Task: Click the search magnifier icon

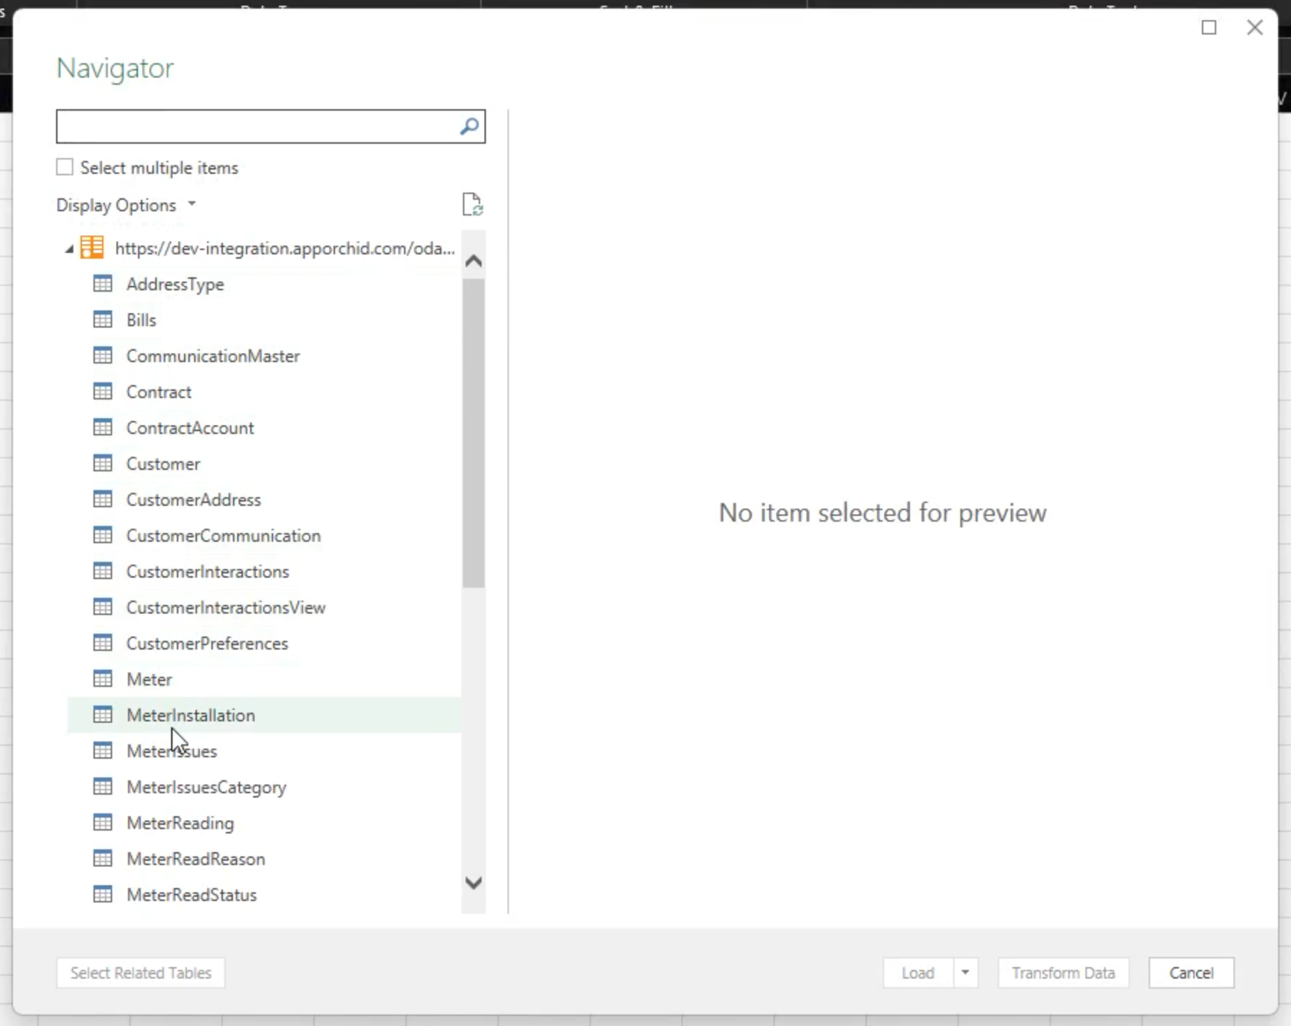Action: click(469, 126)
